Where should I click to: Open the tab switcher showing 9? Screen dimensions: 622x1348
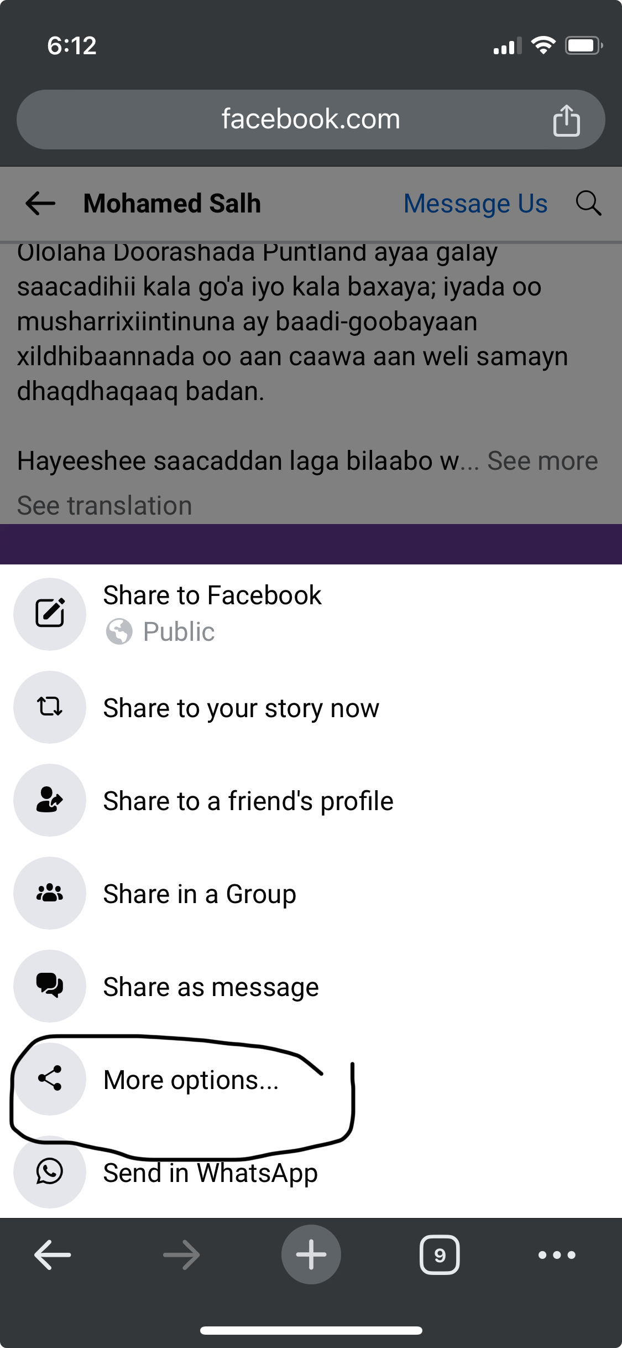click(440, 1255)
